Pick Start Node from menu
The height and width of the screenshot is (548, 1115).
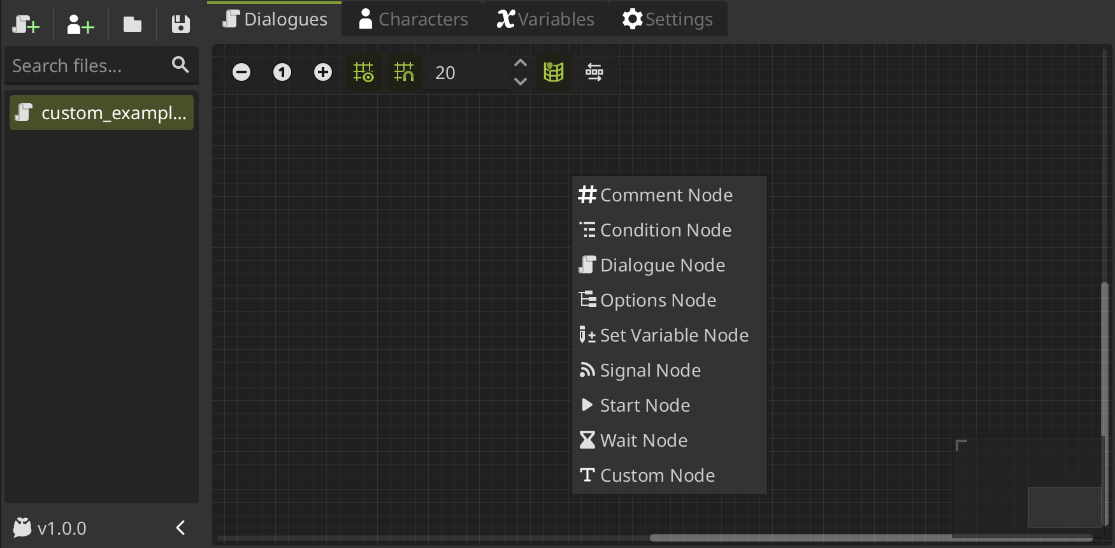click(669, 405)
